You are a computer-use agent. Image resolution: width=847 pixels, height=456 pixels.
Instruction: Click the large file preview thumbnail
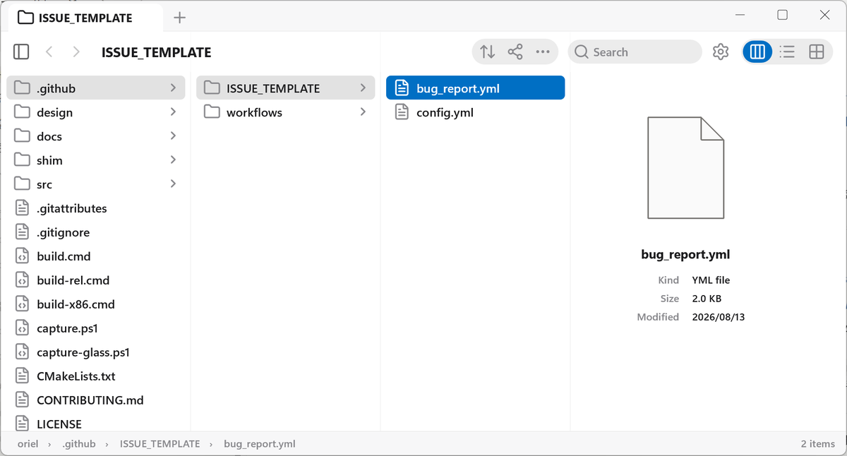click(x=685, y=167)
